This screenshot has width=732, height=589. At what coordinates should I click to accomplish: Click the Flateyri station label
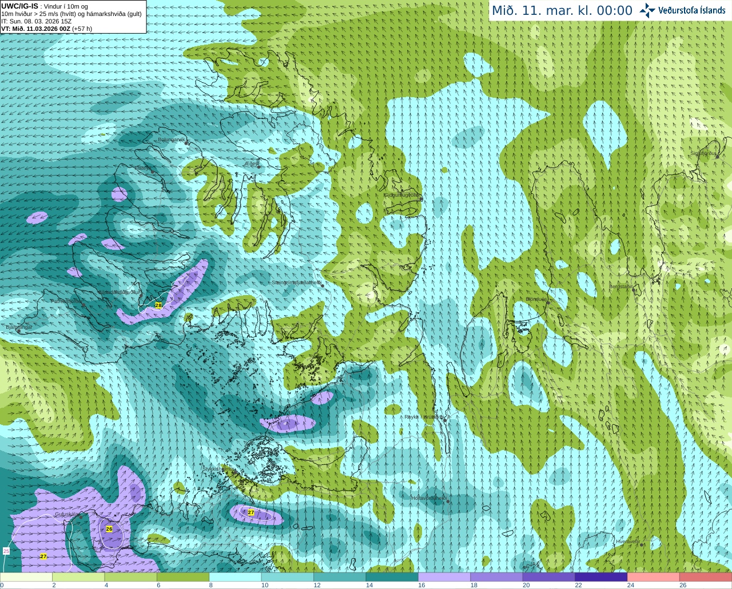(143, 168)
